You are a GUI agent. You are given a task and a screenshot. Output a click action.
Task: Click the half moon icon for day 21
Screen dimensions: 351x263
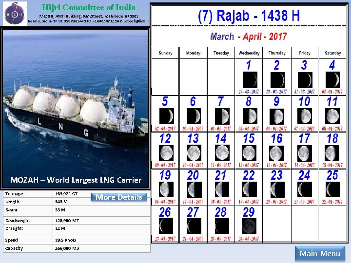click(222, 189)
